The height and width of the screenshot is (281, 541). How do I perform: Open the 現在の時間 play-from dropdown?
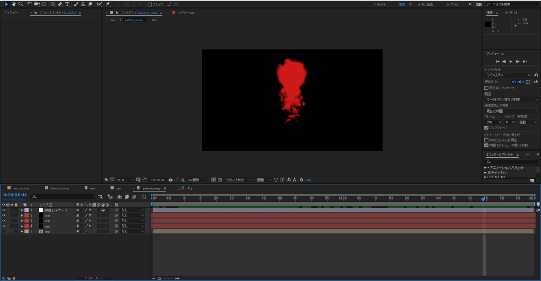click(511, 111)
